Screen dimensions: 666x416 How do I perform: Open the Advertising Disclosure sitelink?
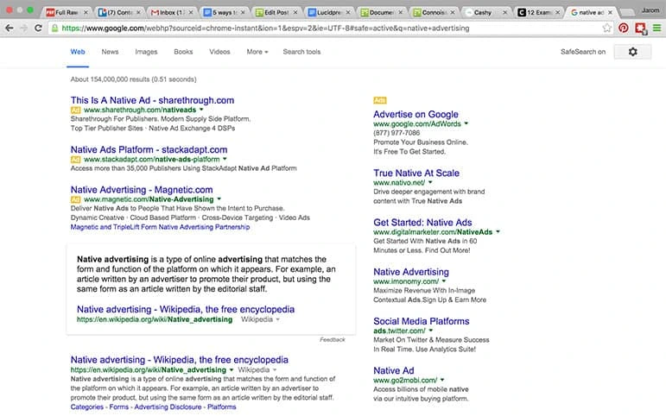(168, 407)
